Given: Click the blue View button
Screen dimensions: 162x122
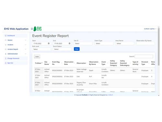Looking at the screenshot, I should point(77,49).
